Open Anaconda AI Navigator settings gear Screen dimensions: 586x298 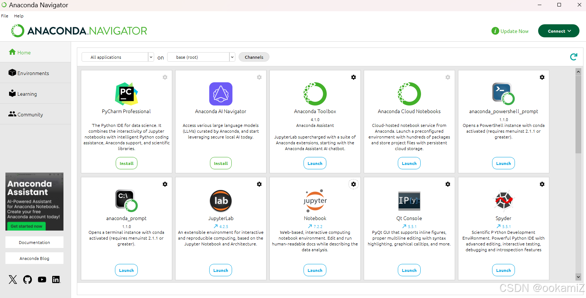259,77
